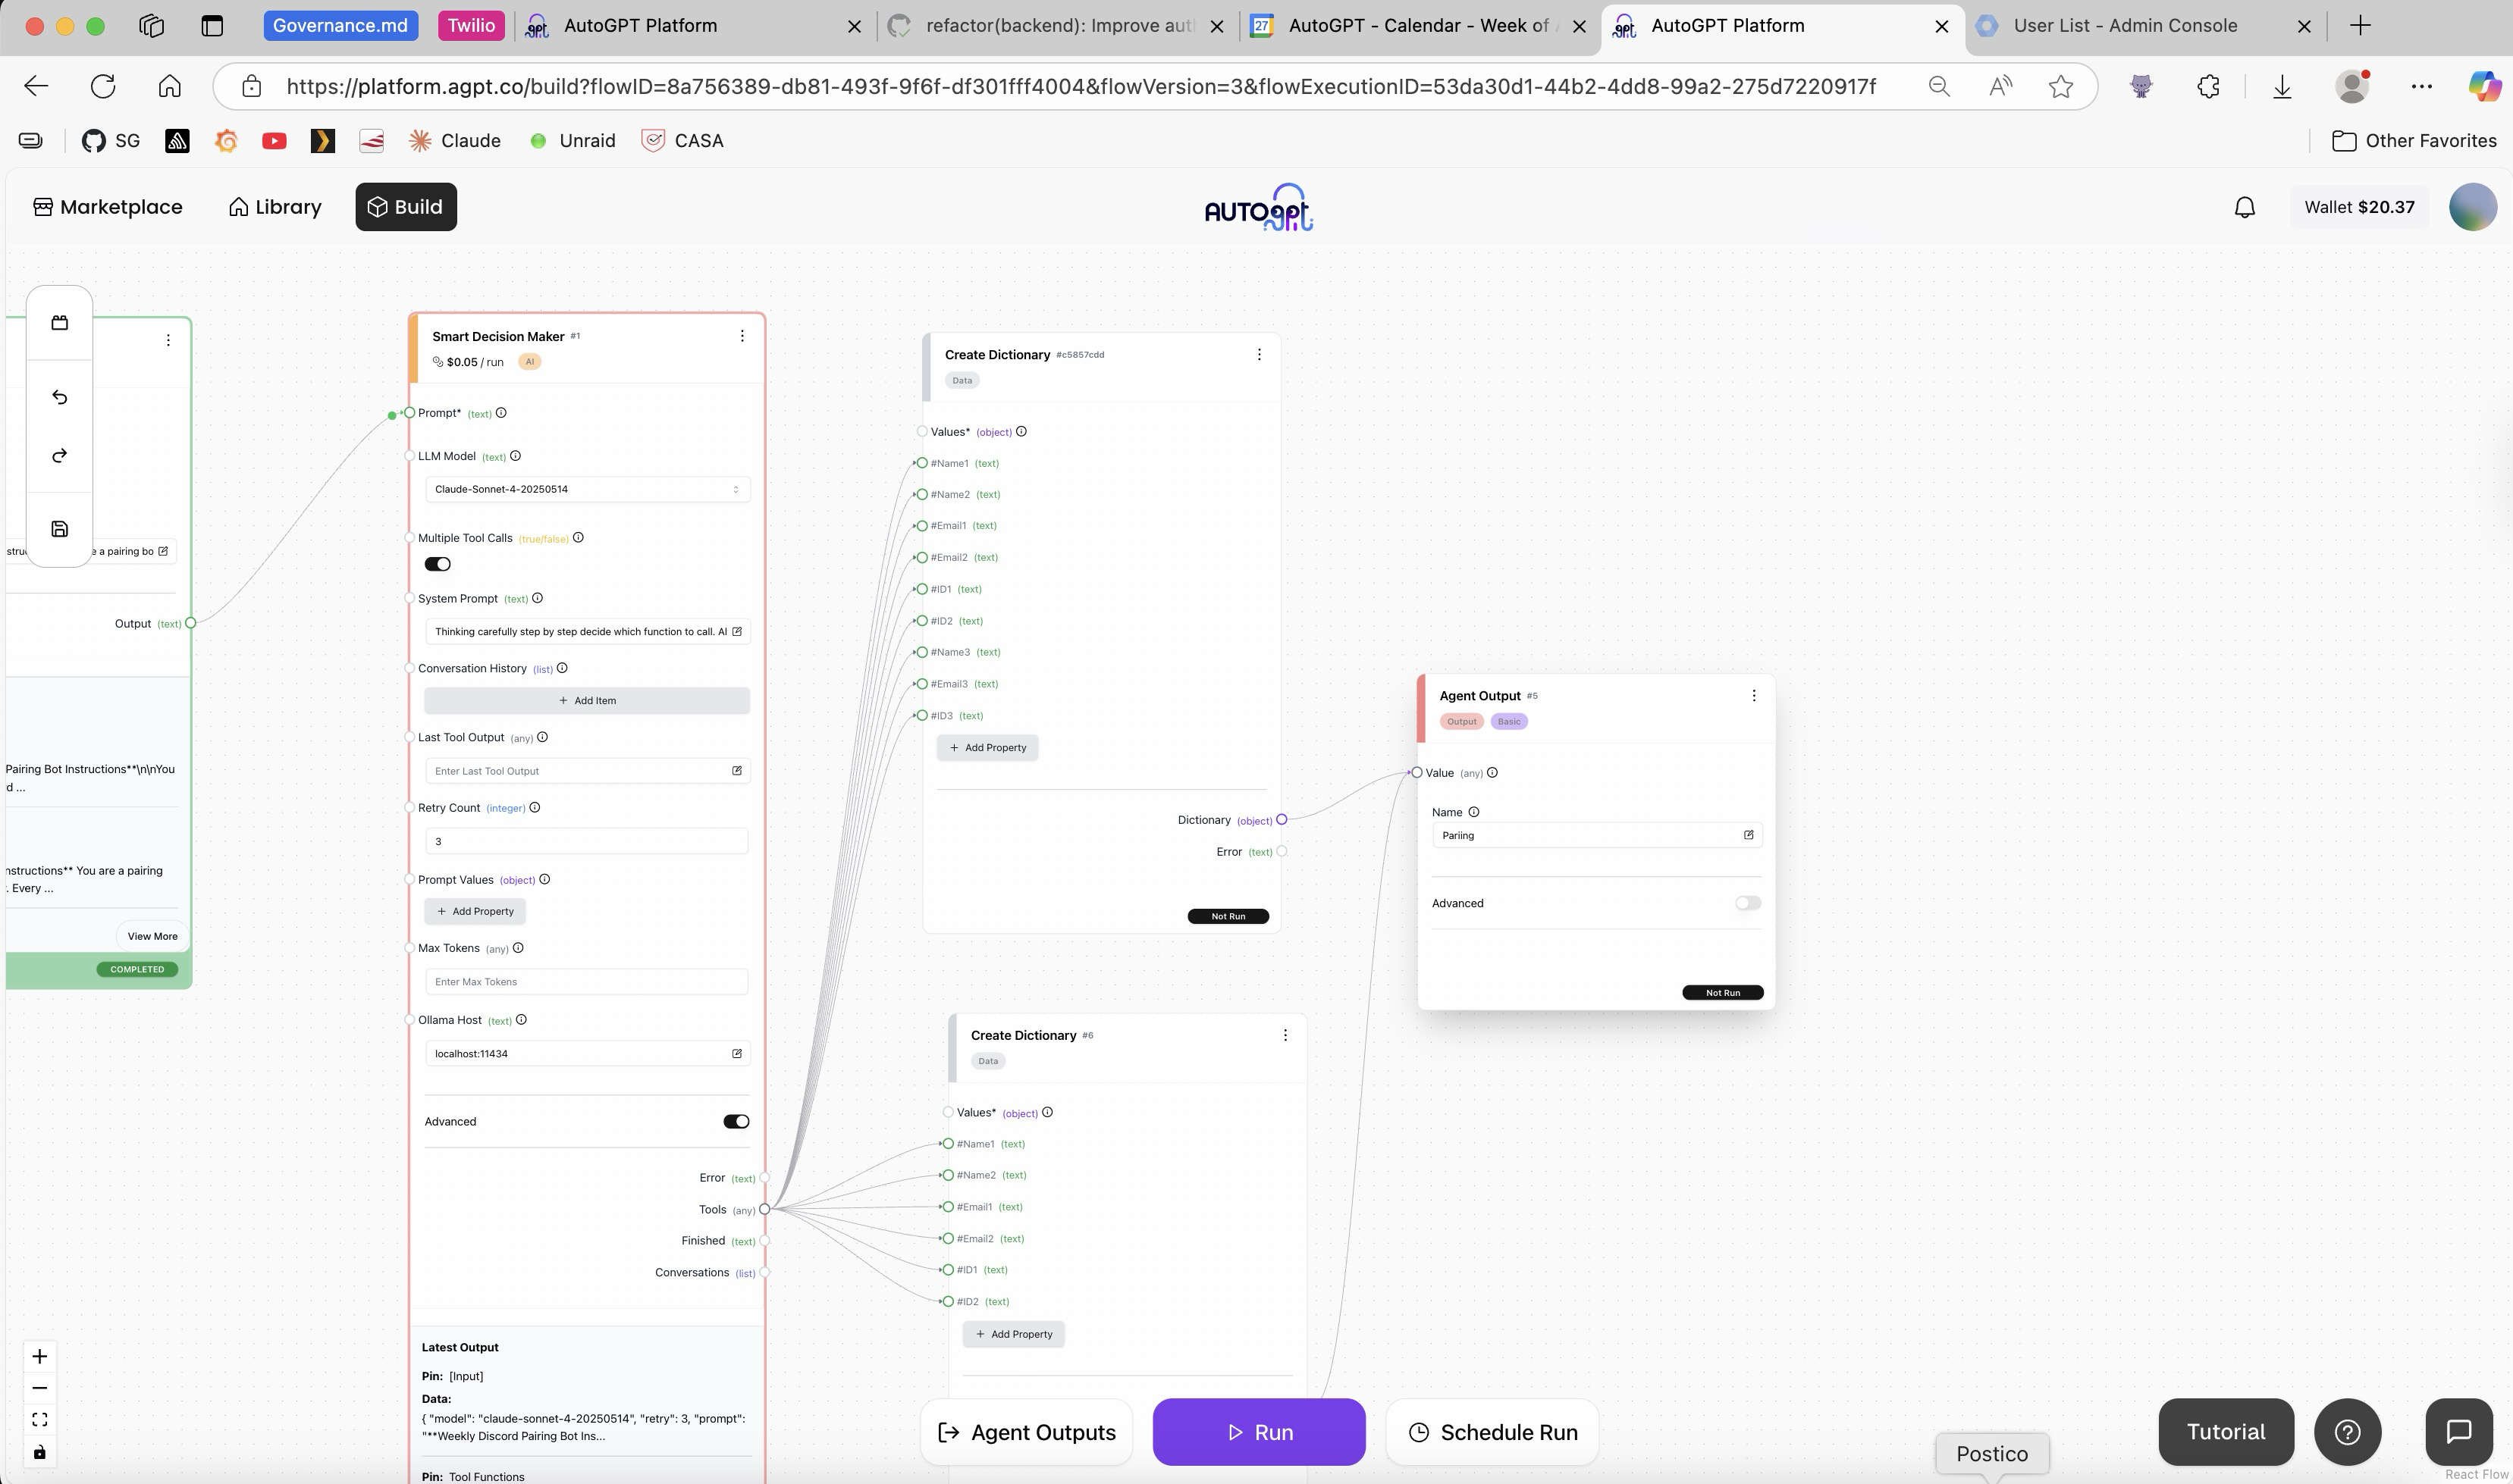Click the save icon in left toolbar
Image resolution: width=2513 pixels, height=1484 pixels.
point(60,529)
